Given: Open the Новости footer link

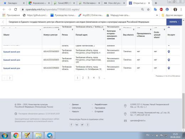Looking at the screenshot, I should click(x=75, y=112).
